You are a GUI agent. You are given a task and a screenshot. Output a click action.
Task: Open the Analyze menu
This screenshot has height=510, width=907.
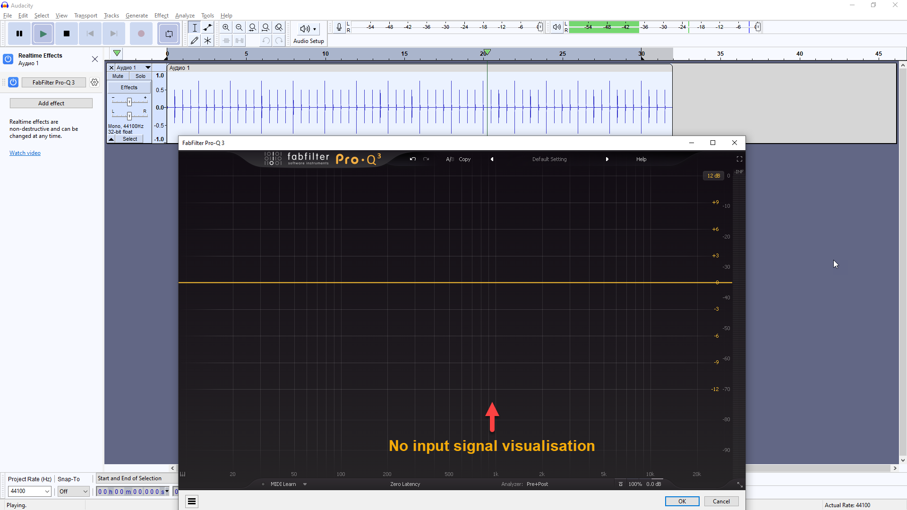pos(185,16)
